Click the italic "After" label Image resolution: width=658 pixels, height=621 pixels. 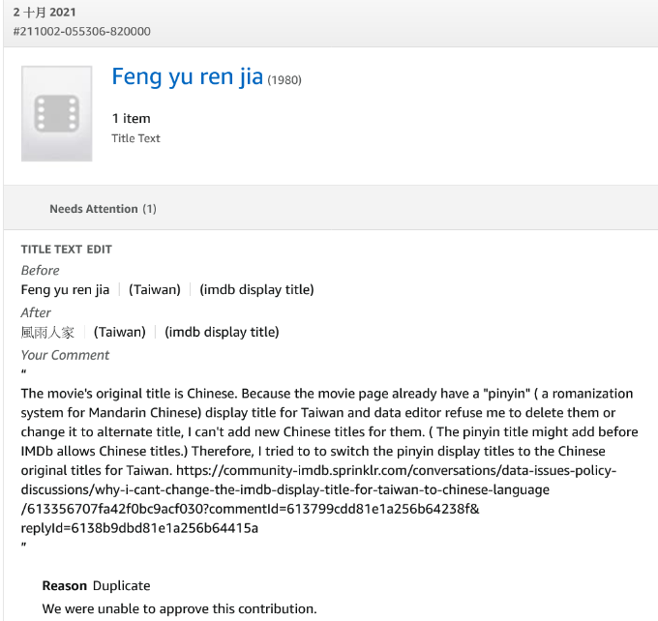point(37,312)
